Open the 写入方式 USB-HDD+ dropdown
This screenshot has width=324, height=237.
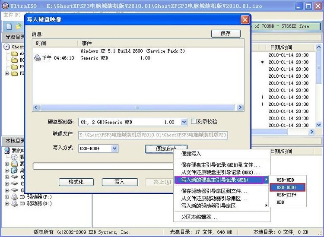pyautogui.click(x=114, y=149)
